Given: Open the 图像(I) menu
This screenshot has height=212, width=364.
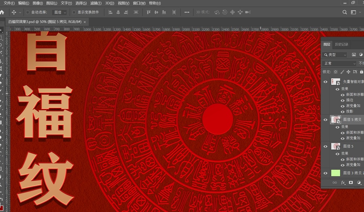Looking at the screenshot, I should [38, 3].
